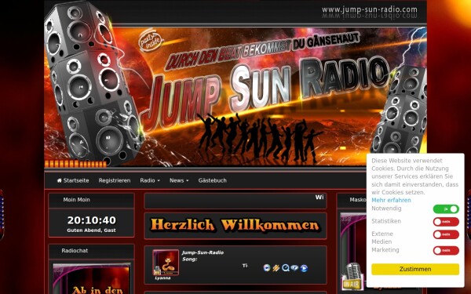The height and width of the screenshot is (294, 471).
Task: Click the 20:10:40 clock display
Action: pyautogui.click(x=92, y=220)
